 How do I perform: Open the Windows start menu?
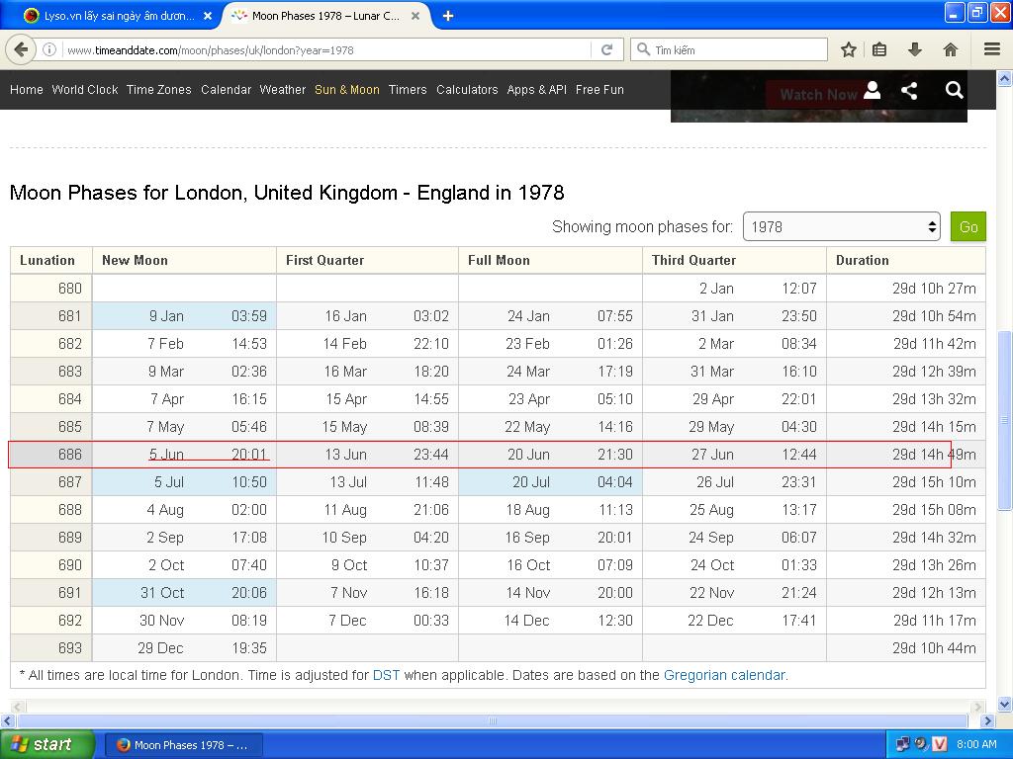[45, 744]
